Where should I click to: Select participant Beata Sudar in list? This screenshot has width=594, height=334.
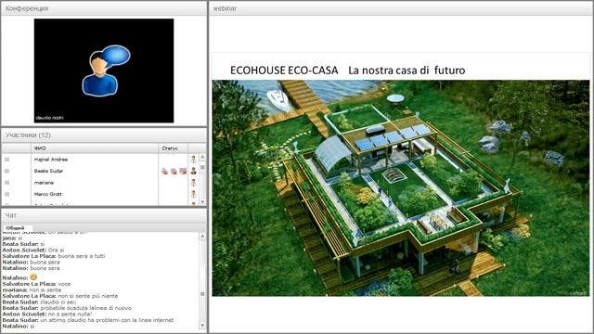coord(48,171)
